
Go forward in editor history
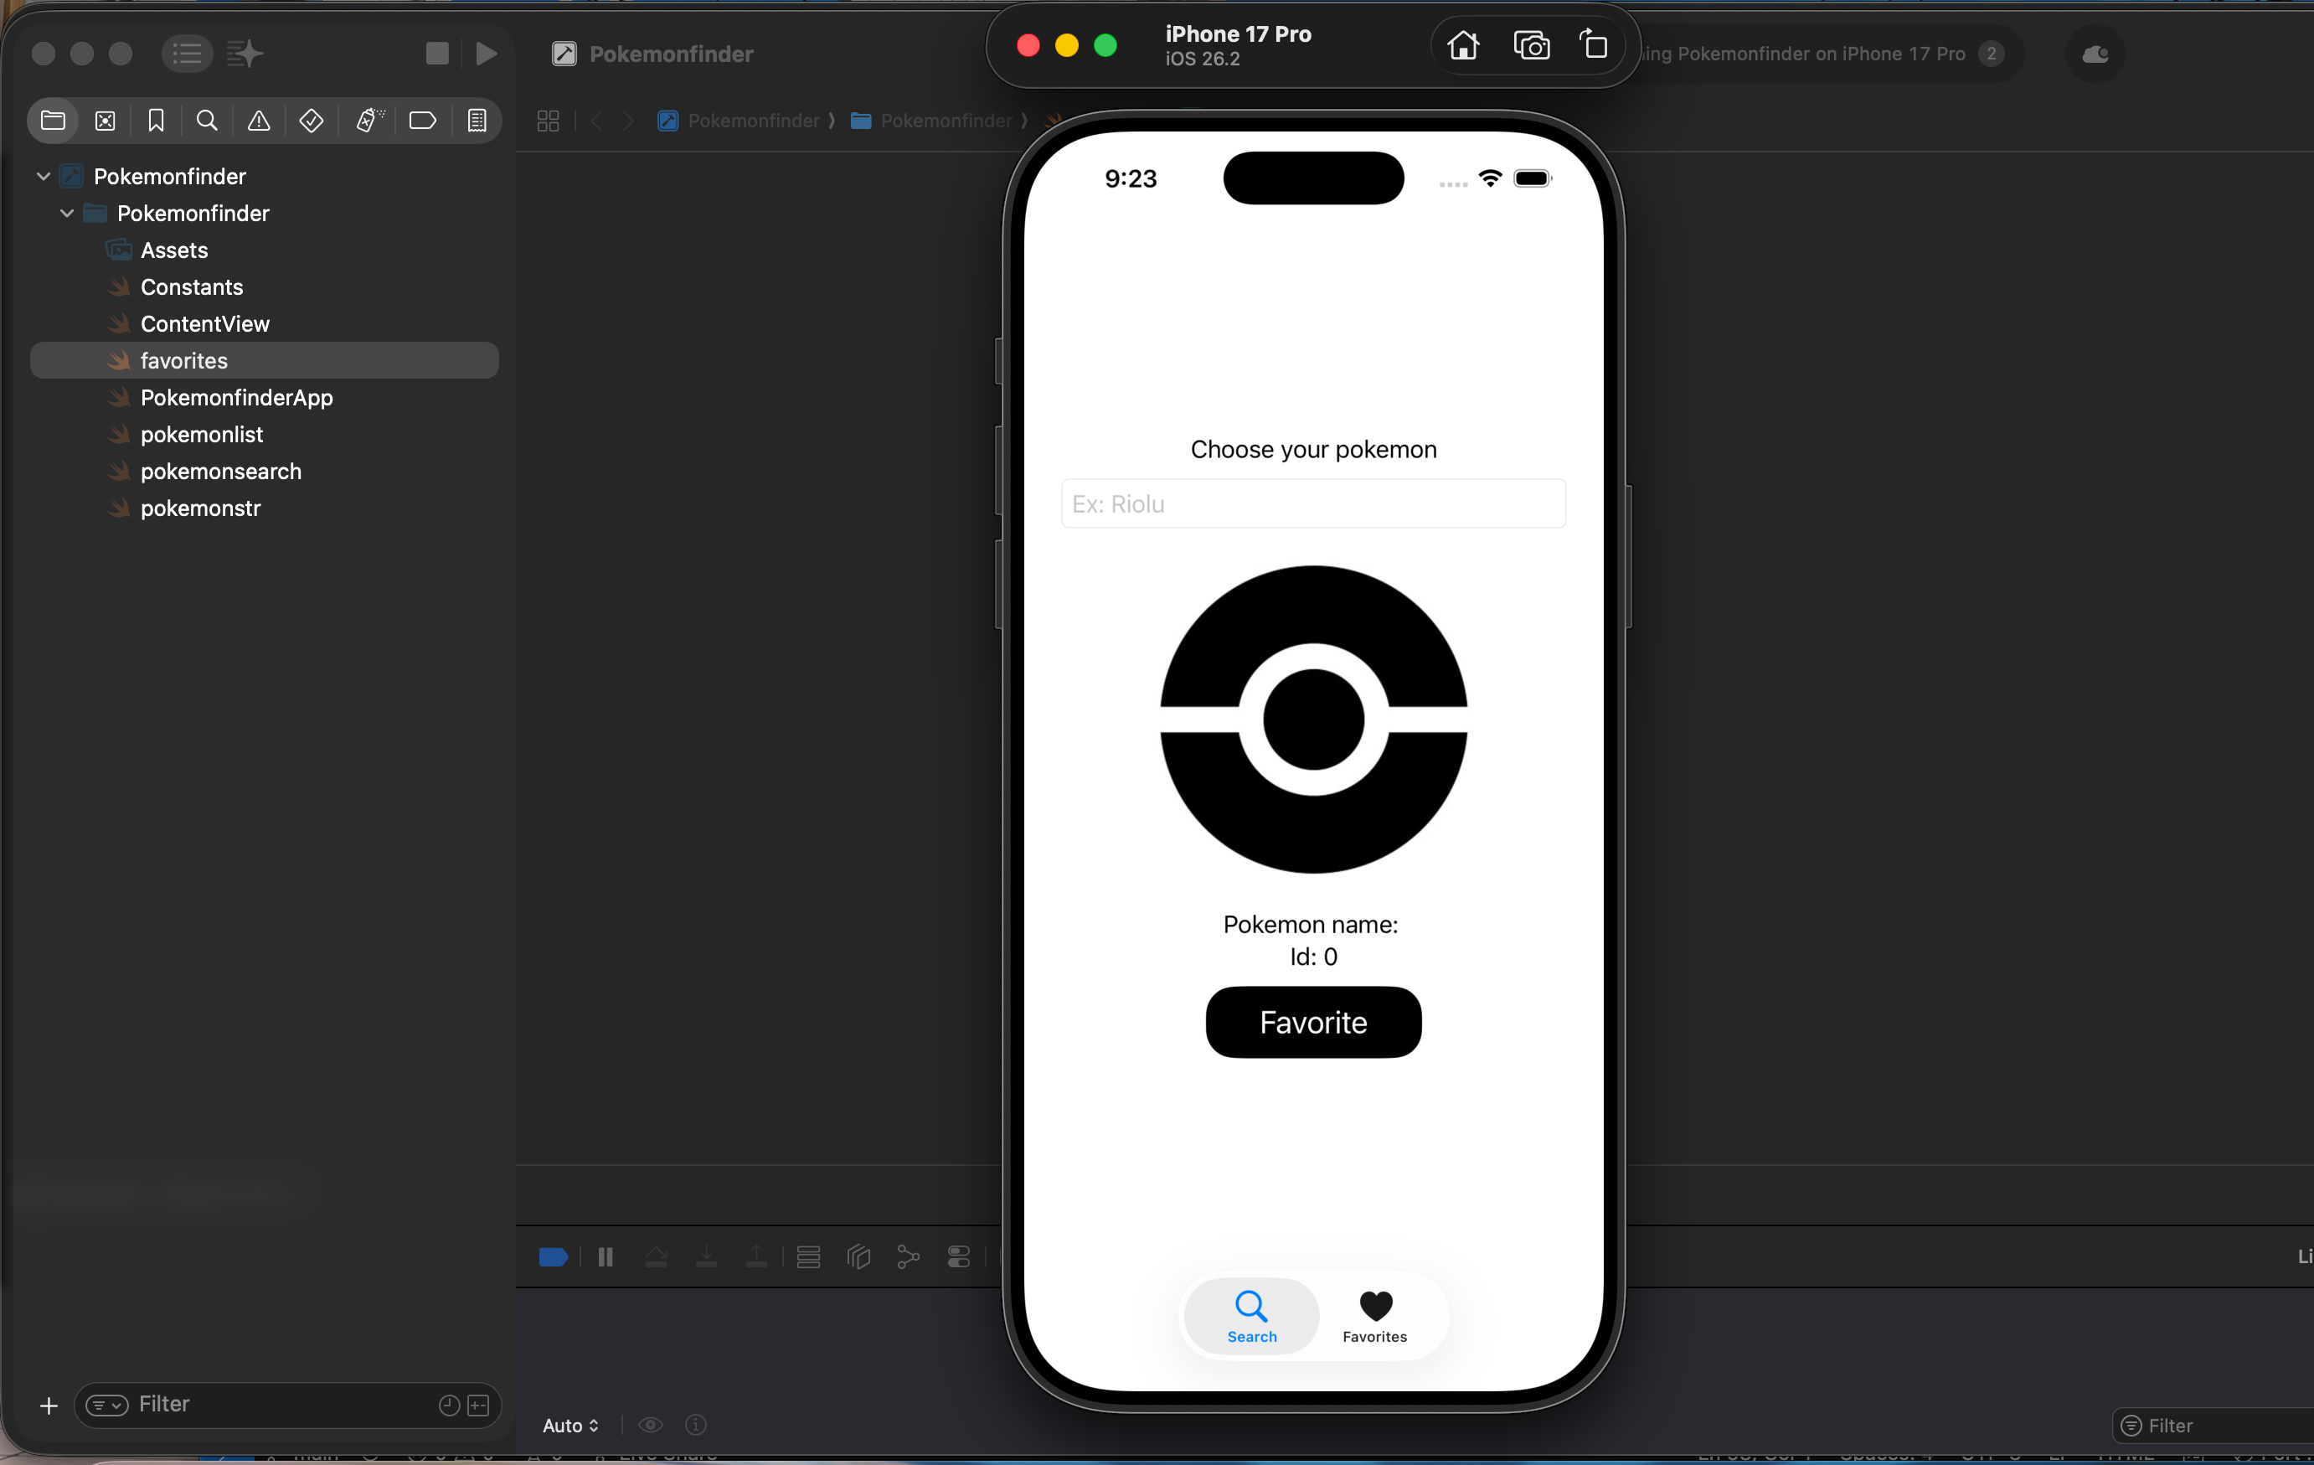(628, 120)
